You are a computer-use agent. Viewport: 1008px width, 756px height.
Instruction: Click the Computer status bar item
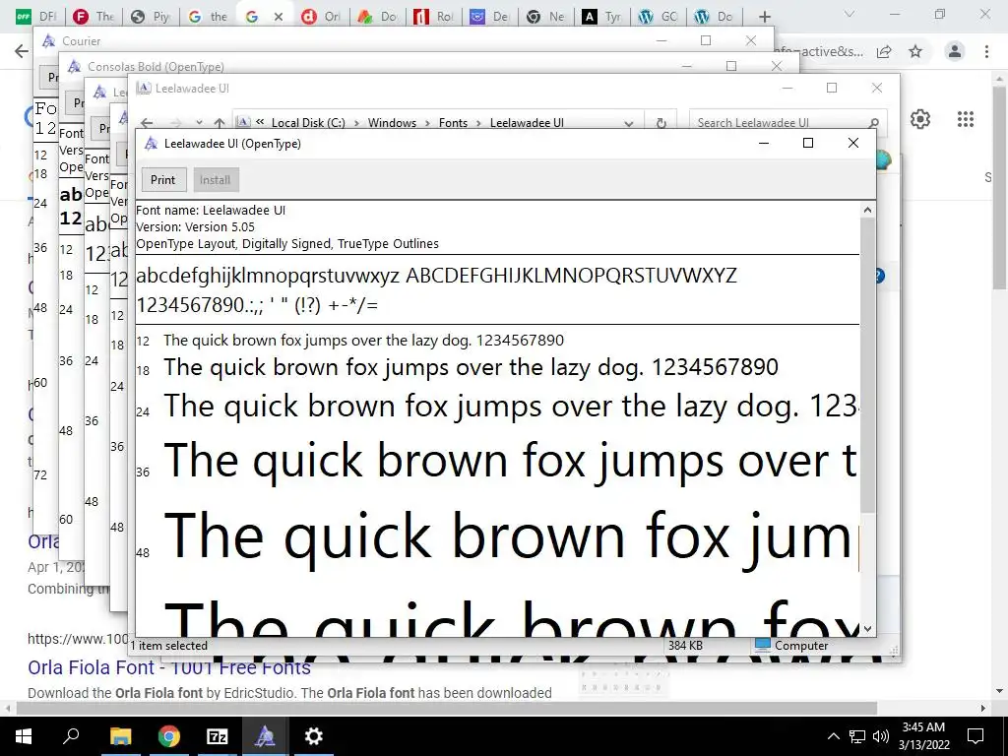792,646
